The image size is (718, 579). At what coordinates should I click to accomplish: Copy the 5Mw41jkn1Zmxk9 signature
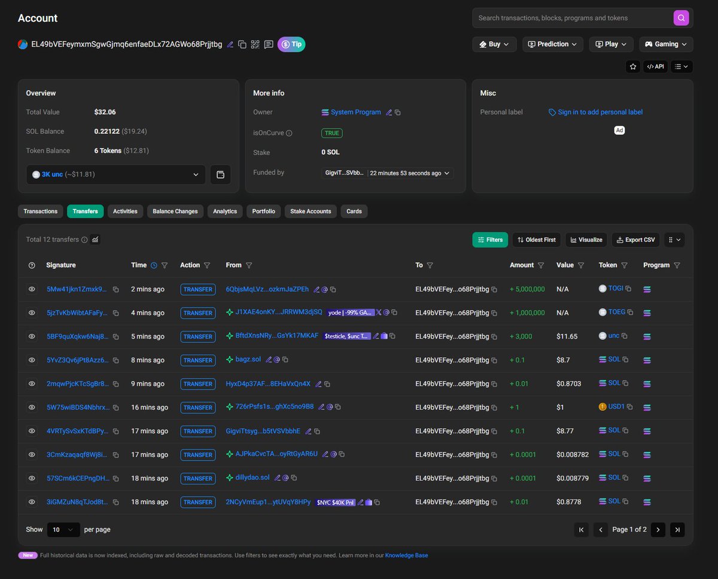115,289
